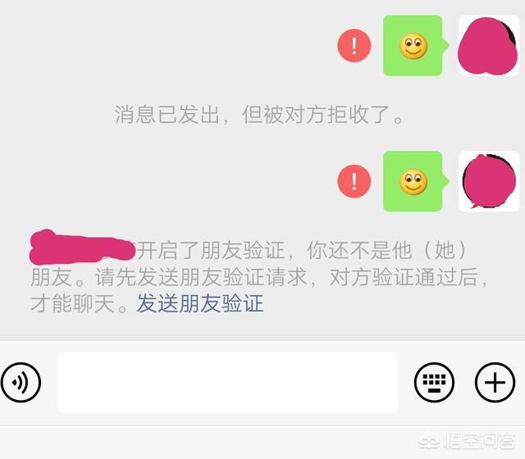Click the 悟空问答 watermark text
Screen dimensions: 525x459
479,442
